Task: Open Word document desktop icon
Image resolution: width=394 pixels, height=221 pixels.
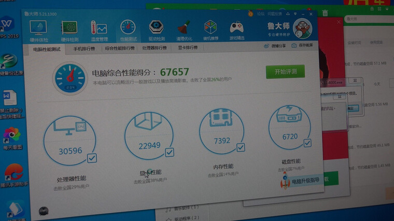Action: click(x=10, y=104)
